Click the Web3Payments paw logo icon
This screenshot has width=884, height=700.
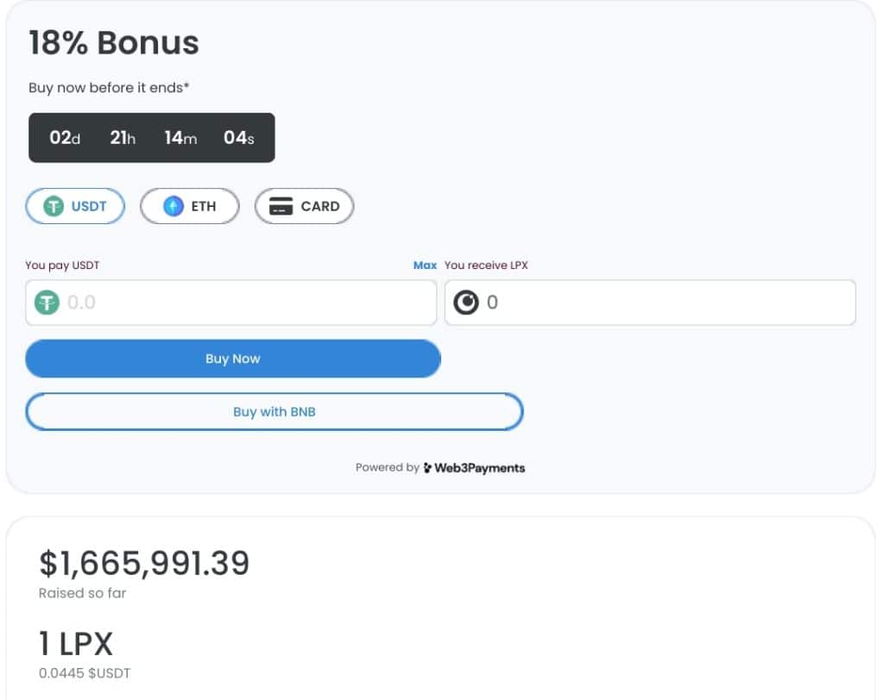(x=427, y=467)
